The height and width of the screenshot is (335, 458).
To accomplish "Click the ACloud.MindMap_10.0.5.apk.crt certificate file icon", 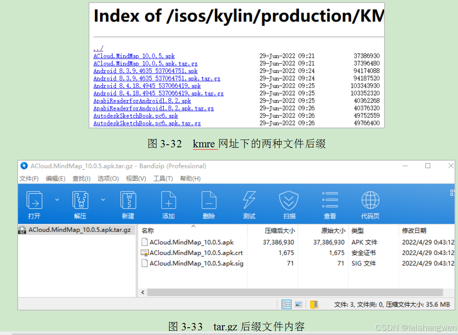I will pyautogui.click(x=145, y=253).
